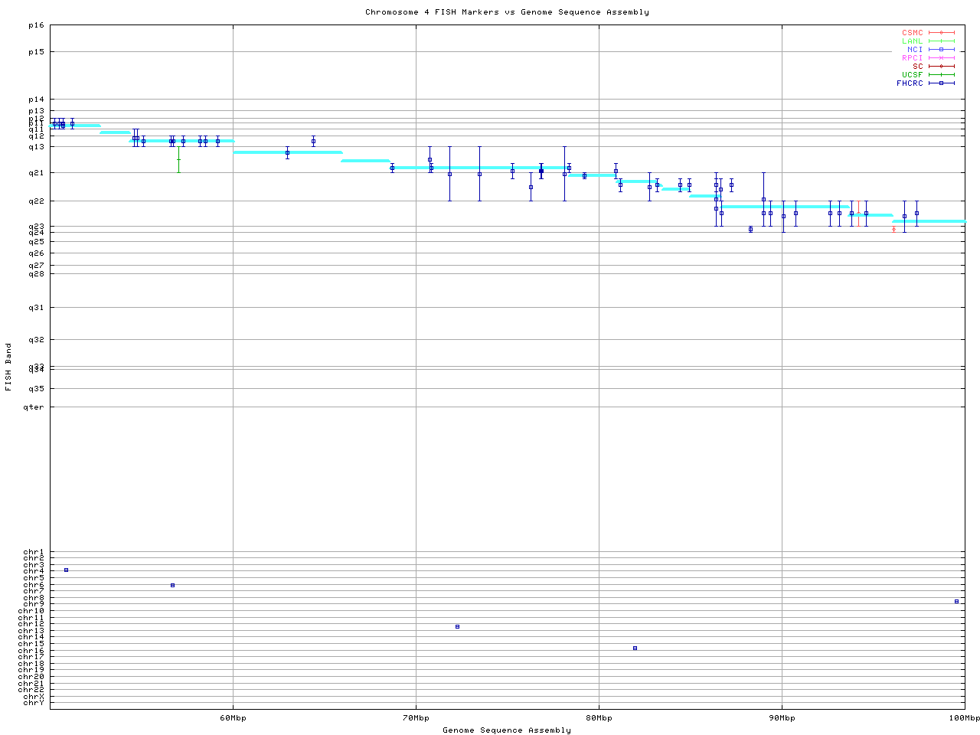The image size is (980, 735).
Task: Select the FHCRC blue legend marker
Action: (x=941, y=83)
